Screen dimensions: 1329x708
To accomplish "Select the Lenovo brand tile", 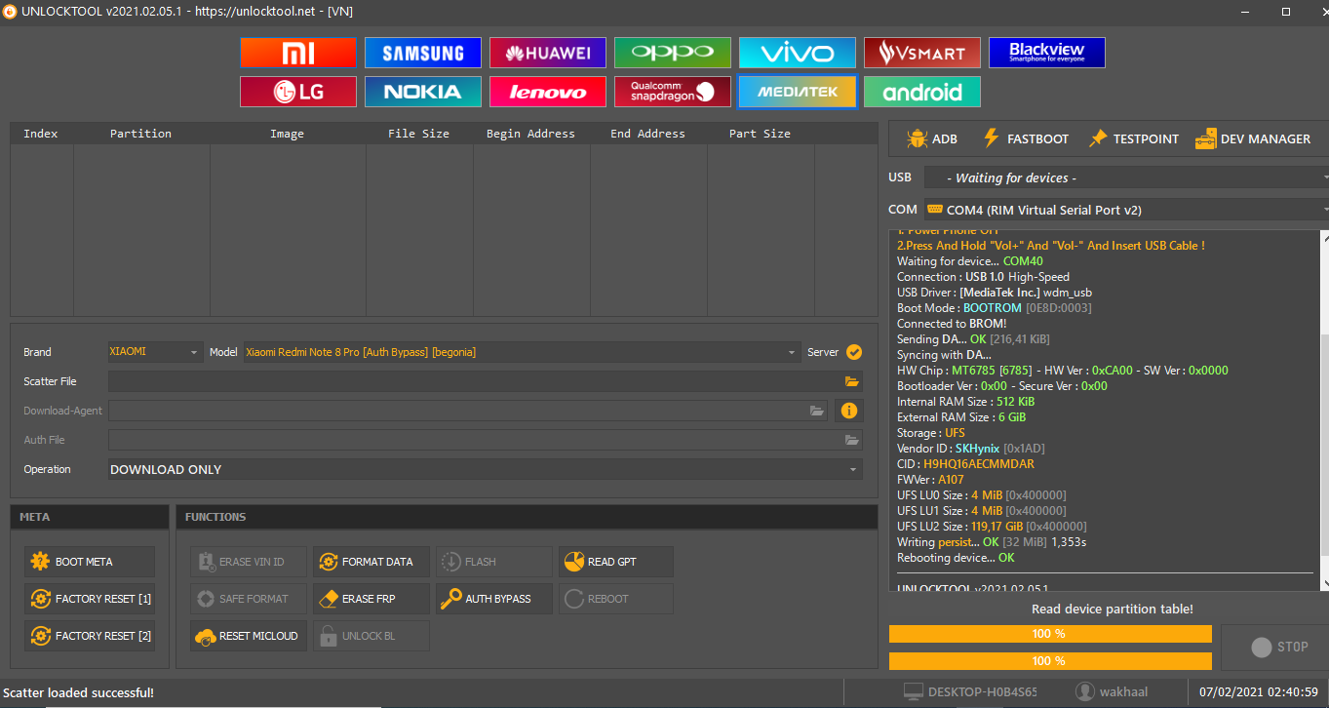I will tap(548, 92).
